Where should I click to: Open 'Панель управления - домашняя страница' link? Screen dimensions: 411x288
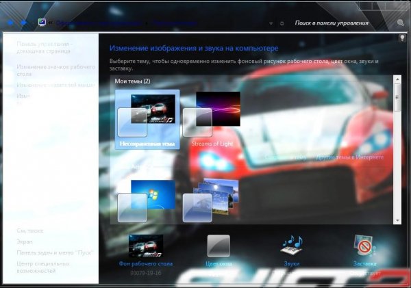pyautogui.click(x=44, y=47)
